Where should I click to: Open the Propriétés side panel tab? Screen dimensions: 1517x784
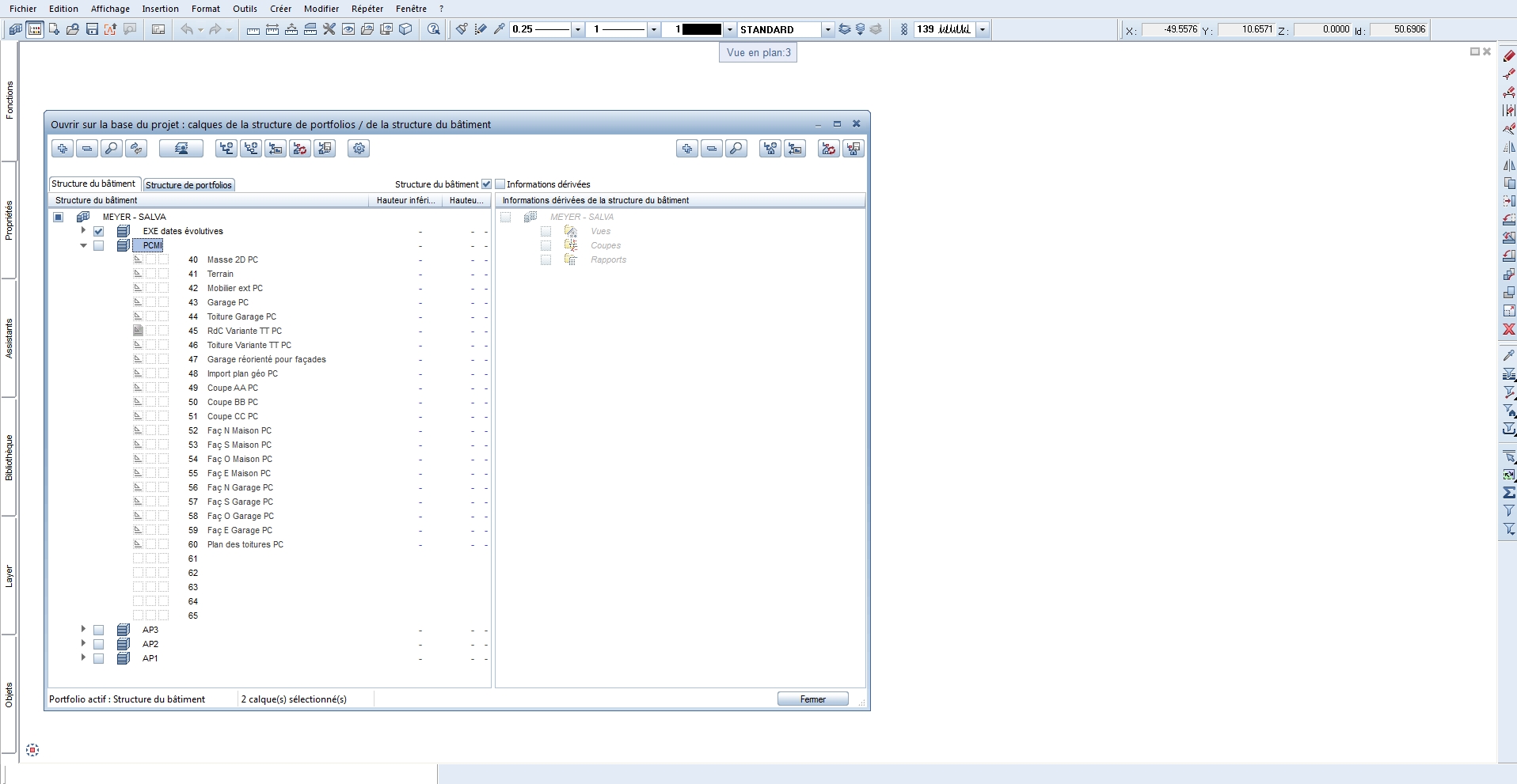[x=9, y=220]
